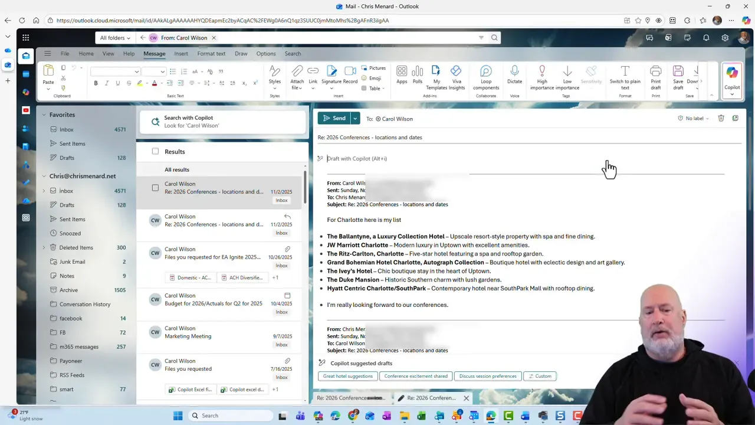Insert a Poll into the email

tap(417, 74)
